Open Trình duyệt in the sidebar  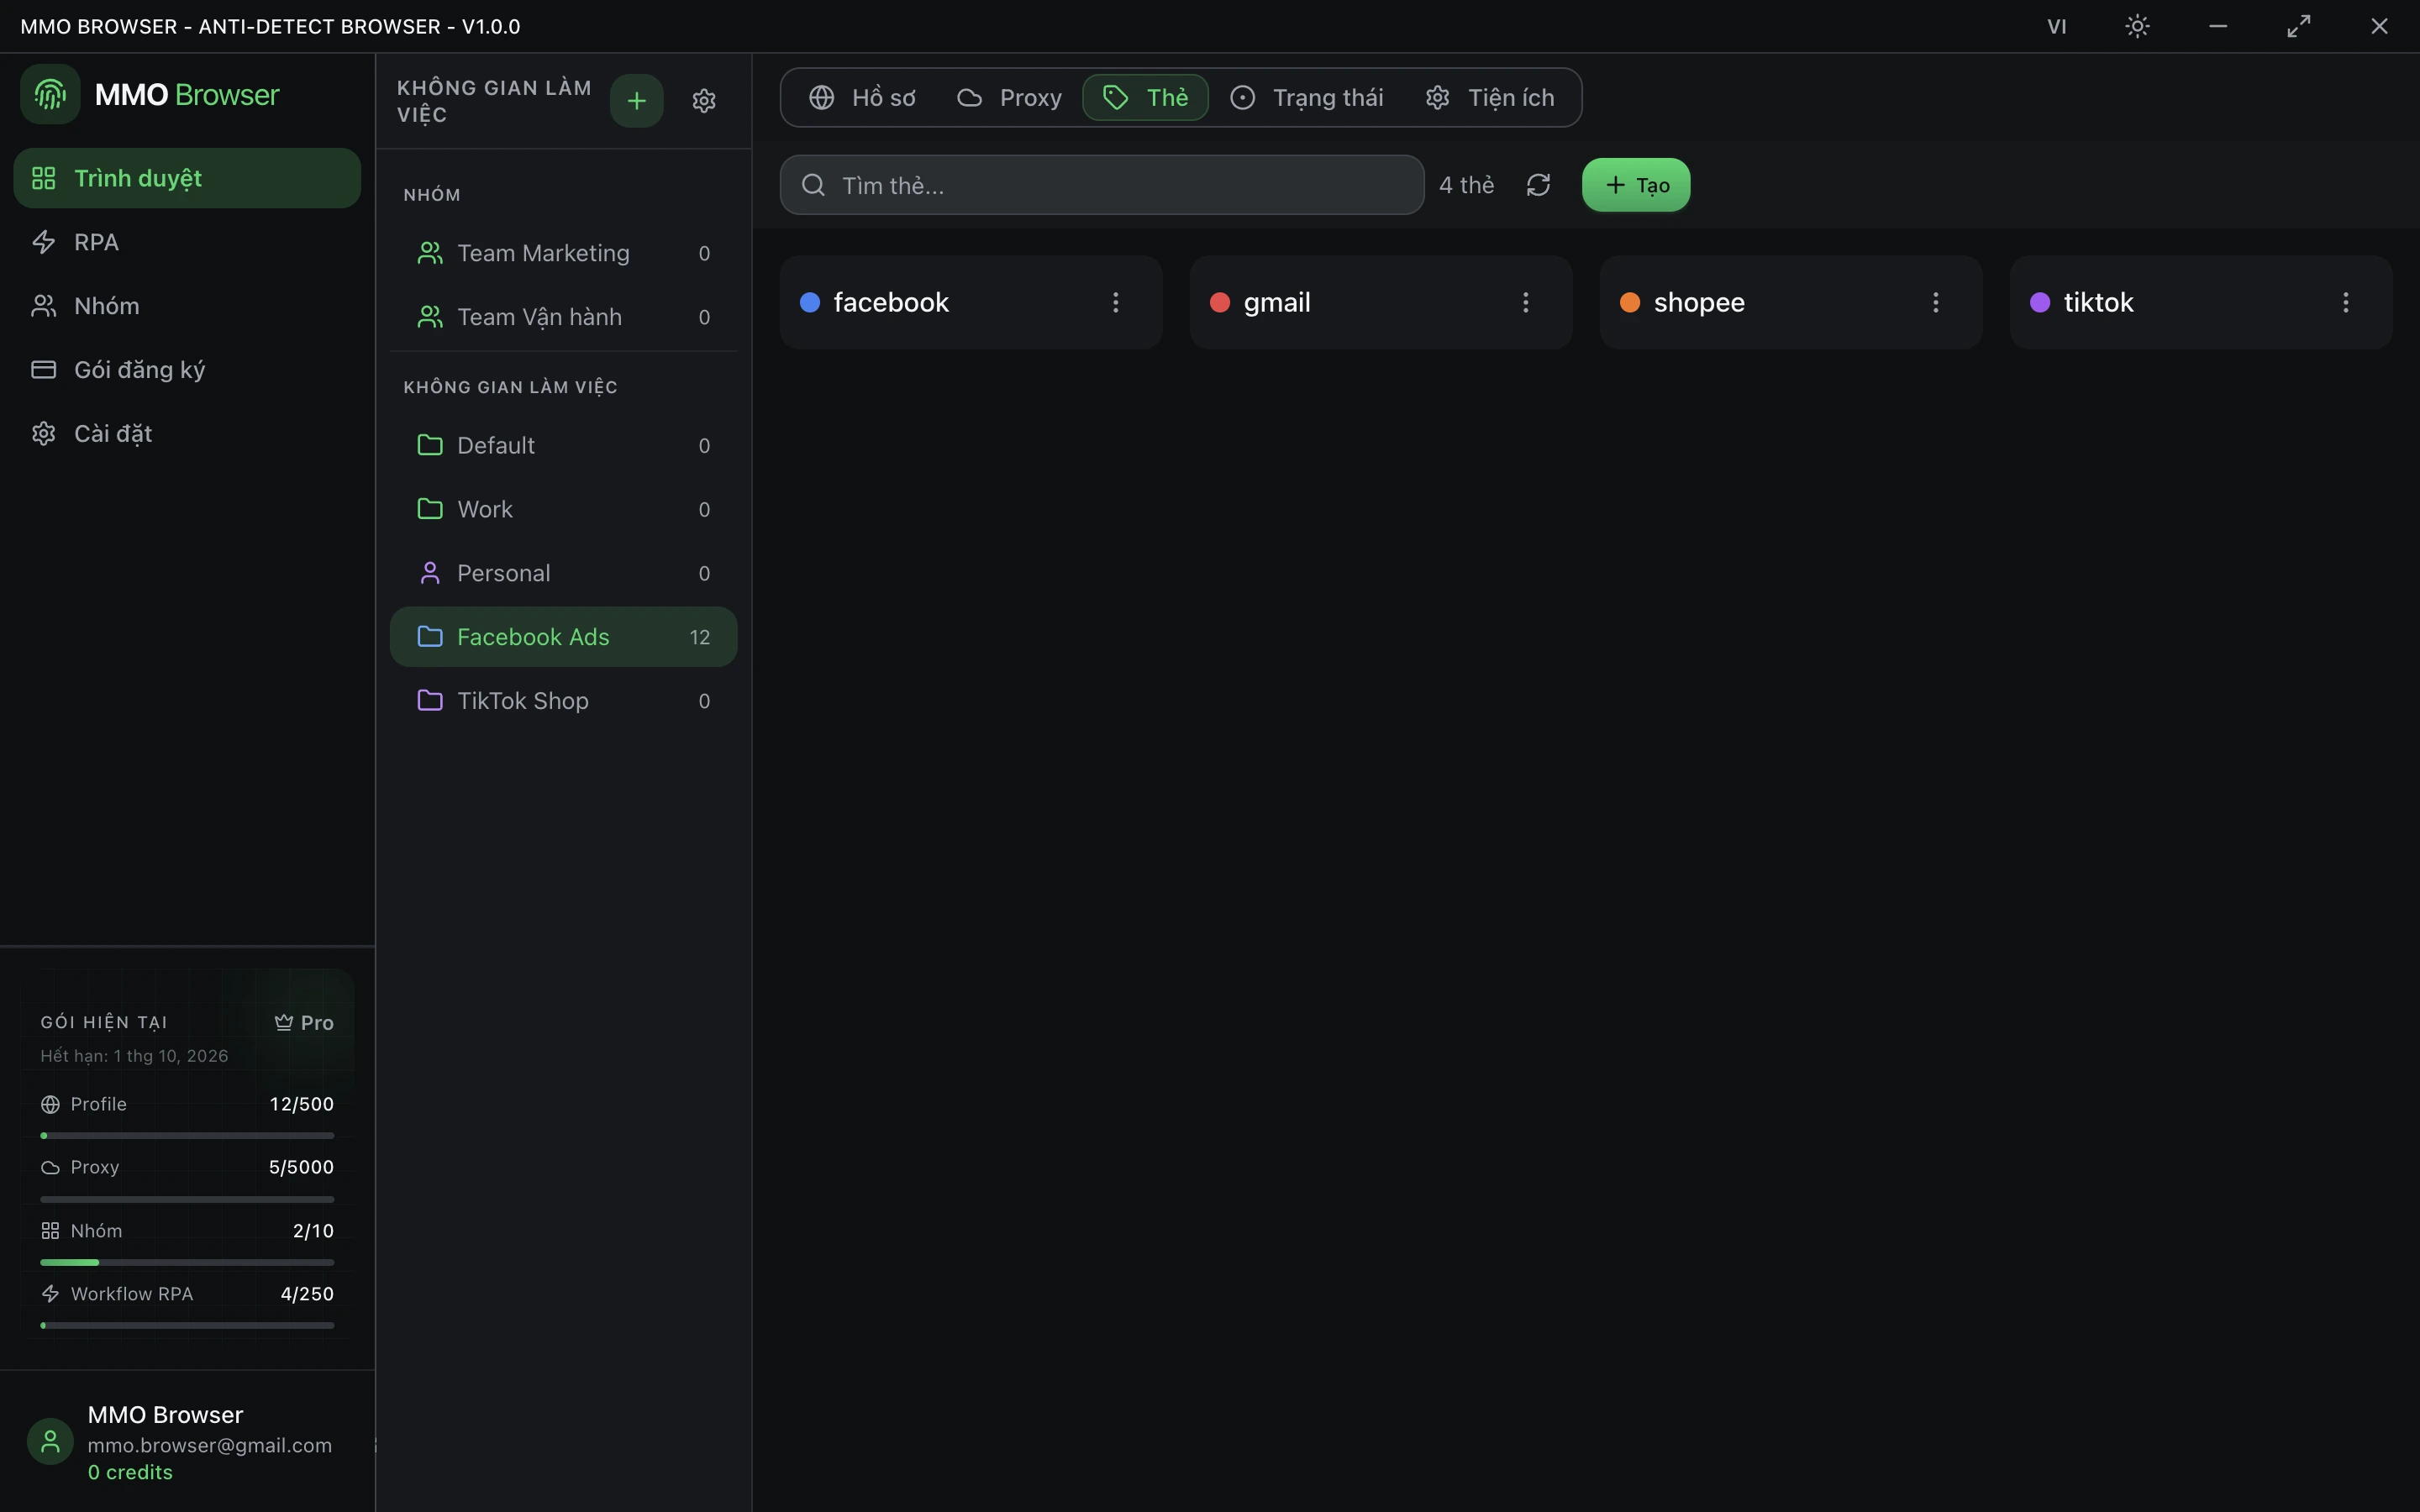point(187,178)
